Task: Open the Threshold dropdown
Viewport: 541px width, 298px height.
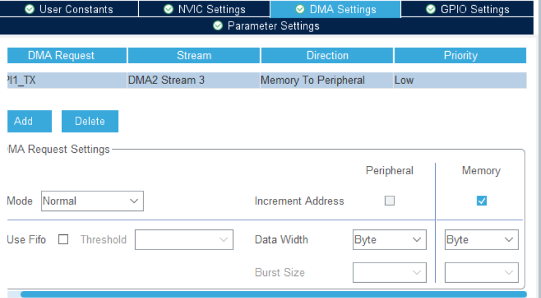Action: pyautogui.click(x=184, y=240)
